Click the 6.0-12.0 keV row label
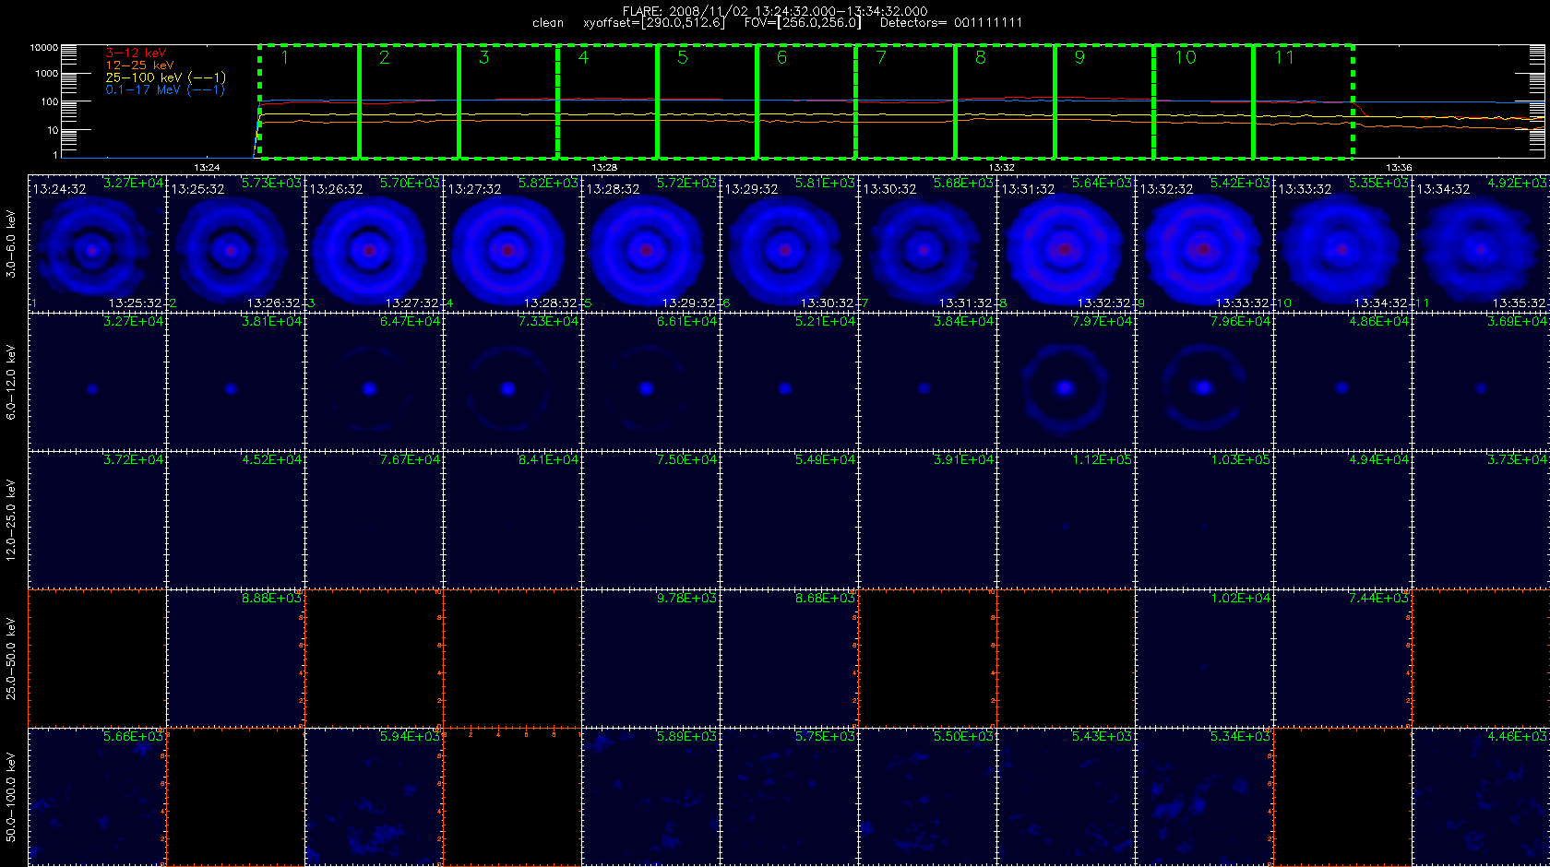The height and width of the screenshot is (867, 1550). [11, 382]
